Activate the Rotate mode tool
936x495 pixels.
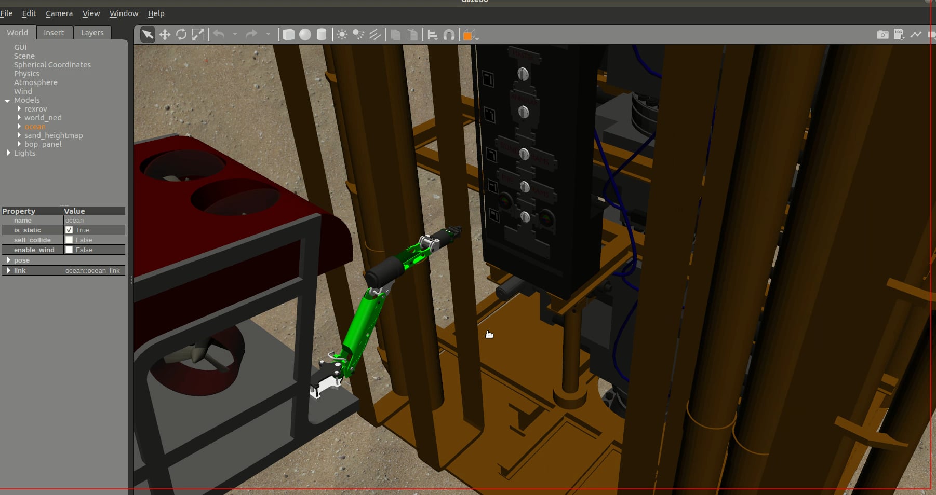point(181,34)
